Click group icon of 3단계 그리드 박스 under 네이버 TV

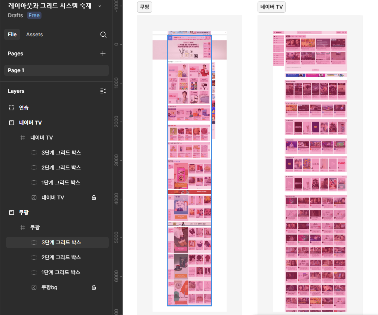[34, 153]
